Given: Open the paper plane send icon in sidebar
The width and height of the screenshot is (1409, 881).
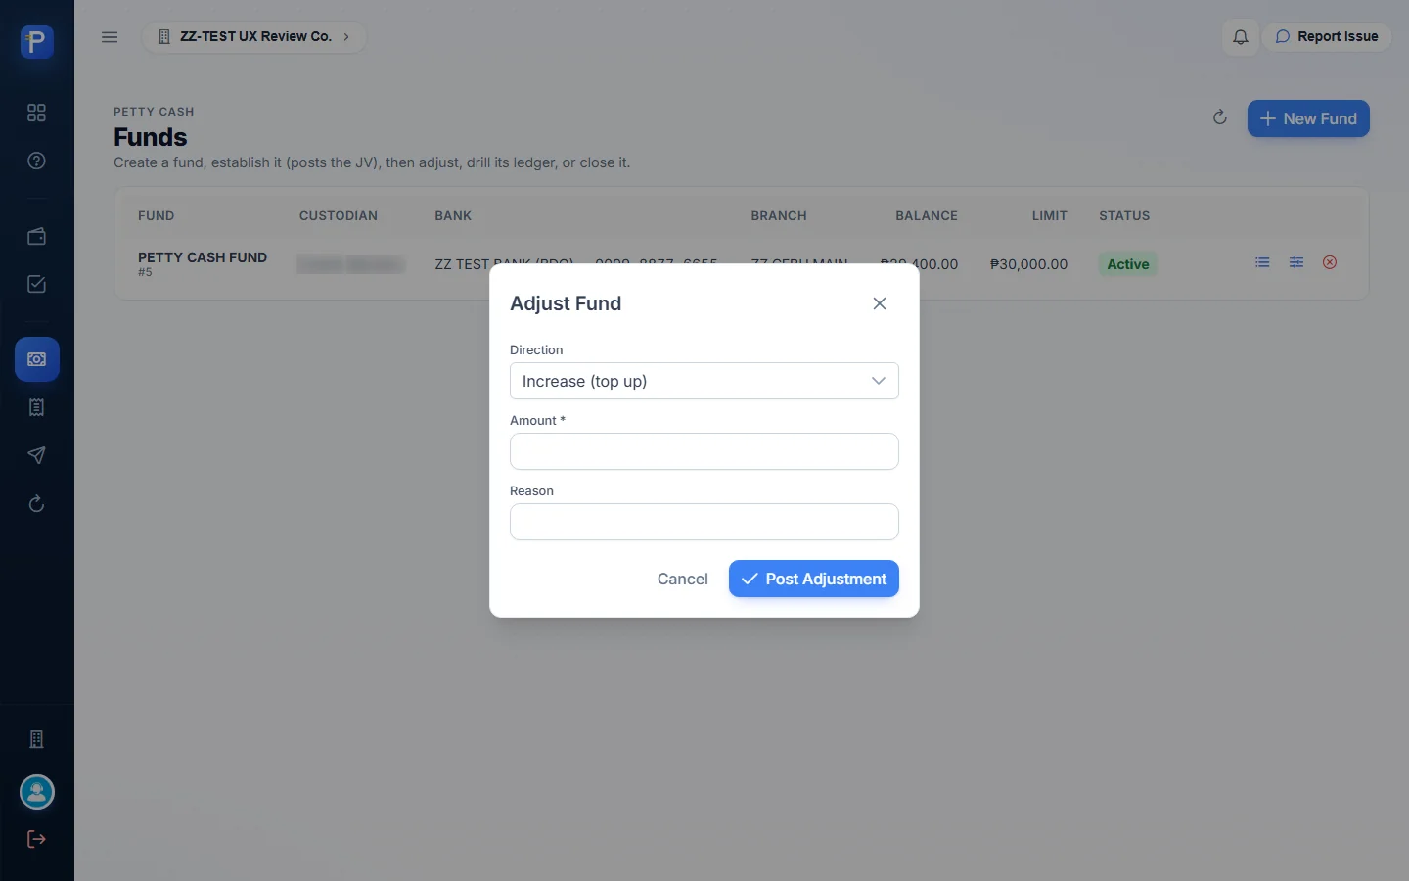Looking at the screenshot, I should pos(37,455).
